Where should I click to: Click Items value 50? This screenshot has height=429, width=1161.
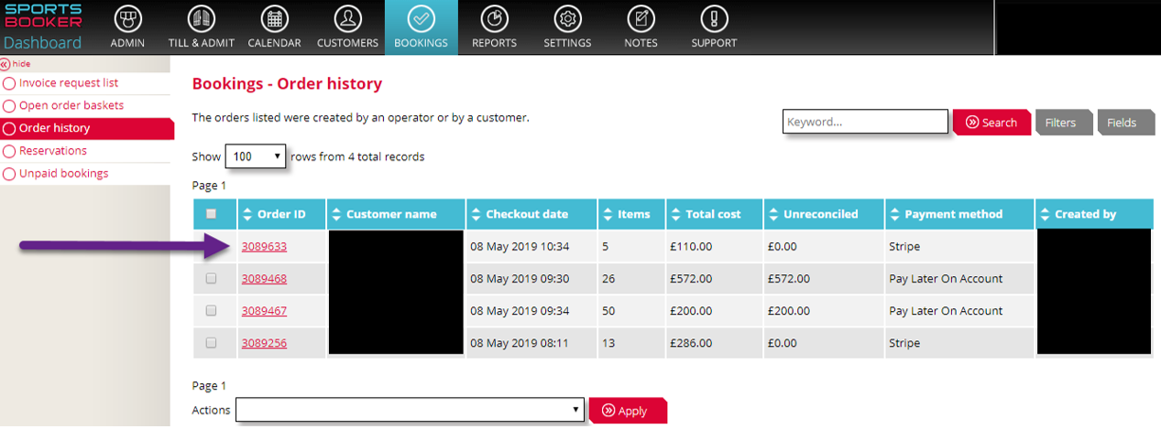click(608, 311)
